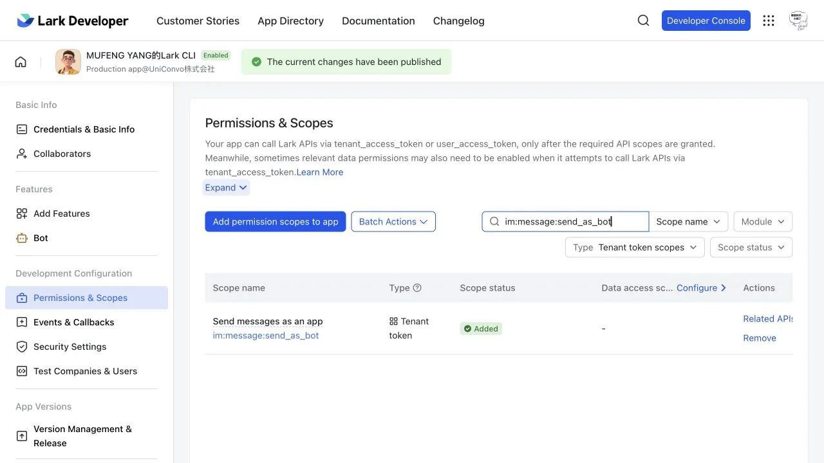Image resolution: width=824 pixels, height=463 pixels.
Task: Click the scope search input field
Action: click(565, 222)
